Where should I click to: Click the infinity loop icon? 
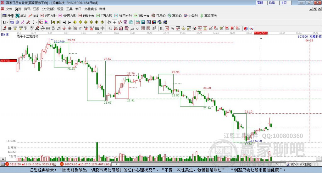pos(251,29)
